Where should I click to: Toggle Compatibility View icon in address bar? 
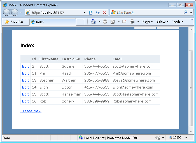91,13
